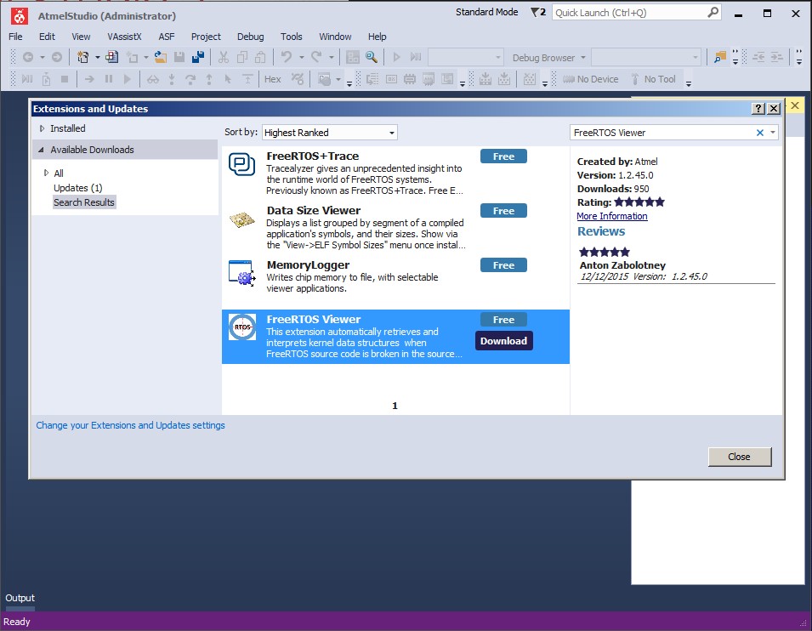Open the More Information link
The height and width of the screenshot is (631, 812).
tap(612, 216)
